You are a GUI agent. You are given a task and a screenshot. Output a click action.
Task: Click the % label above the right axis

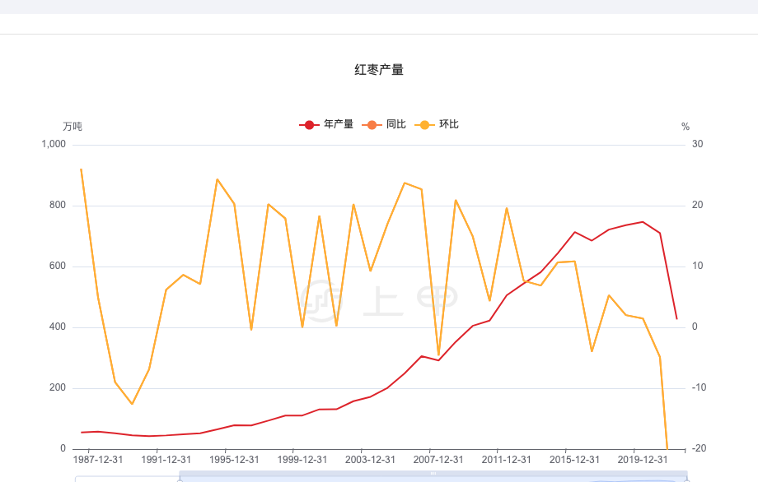[x=685, y=125]
